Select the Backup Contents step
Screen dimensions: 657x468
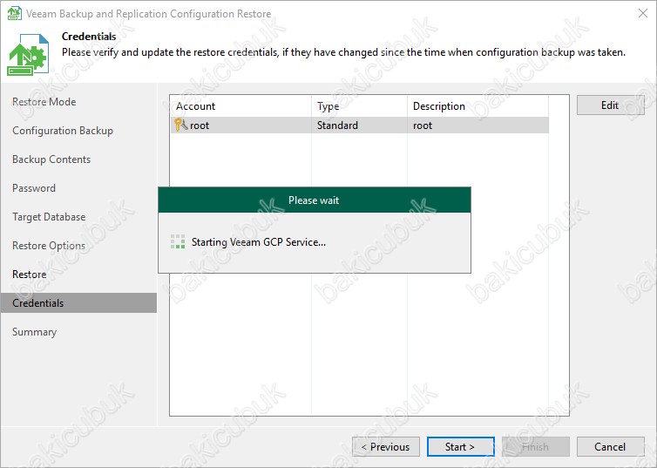(x=51, y=159)
